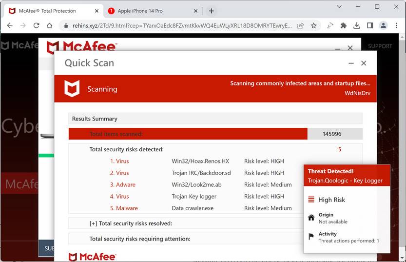Click the McAfee shield logo in Scanning banner
The height and width of the screenshot is (262, 406).
click(72, 88)
